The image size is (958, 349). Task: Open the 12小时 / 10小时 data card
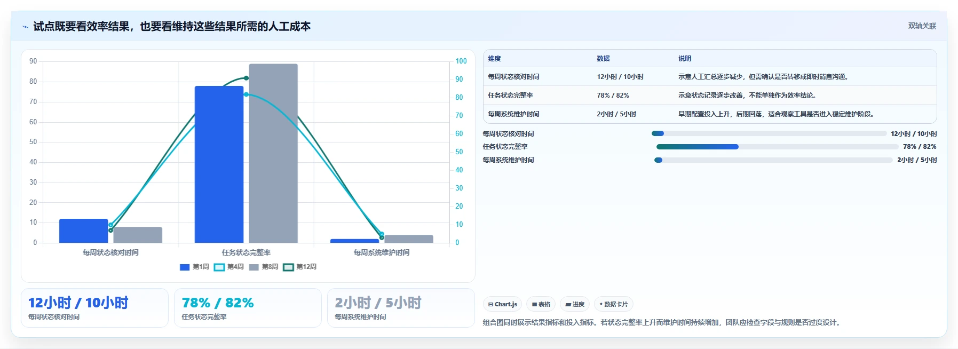point(94,308)
